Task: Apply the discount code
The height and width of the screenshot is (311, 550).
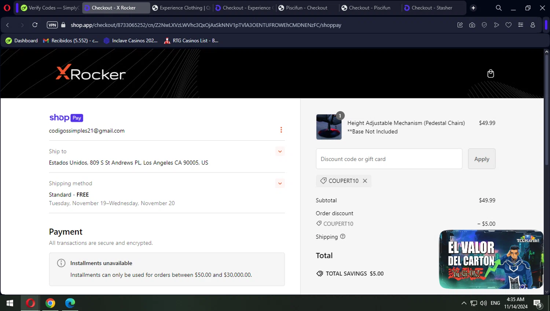Action: [482, 159]
